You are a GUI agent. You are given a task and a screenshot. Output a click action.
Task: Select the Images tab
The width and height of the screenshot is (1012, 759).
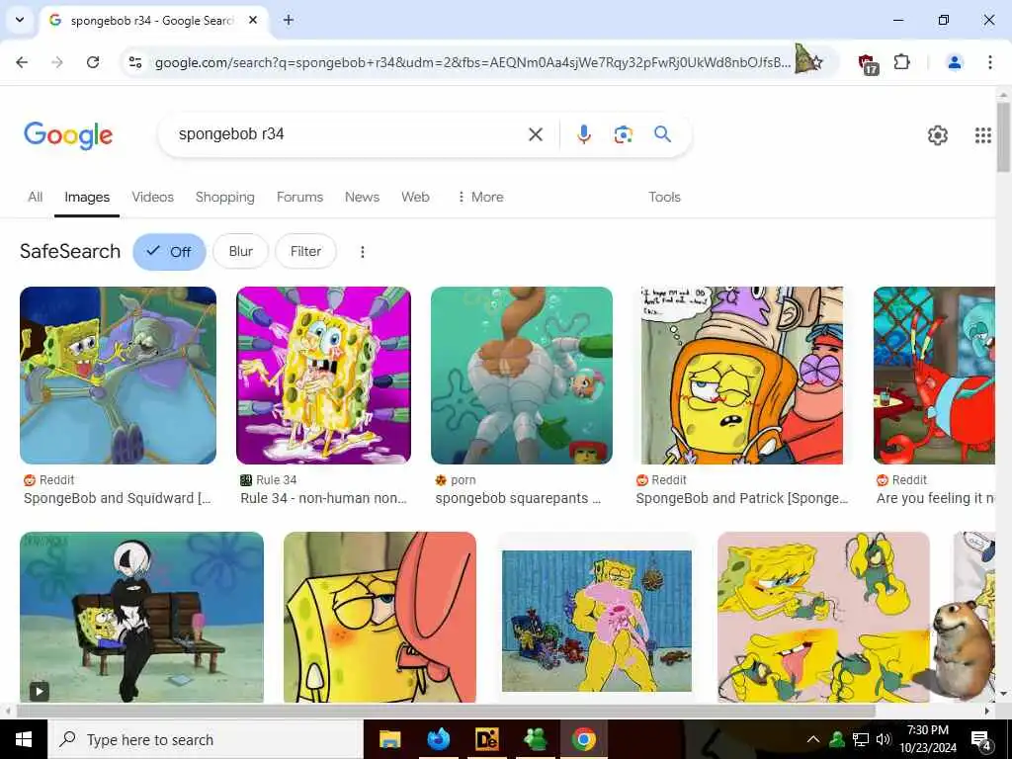(x=87, y=197)
